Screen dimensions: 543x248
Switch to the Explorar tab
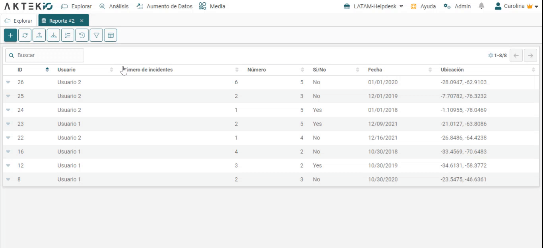click(x=19, y=21)
